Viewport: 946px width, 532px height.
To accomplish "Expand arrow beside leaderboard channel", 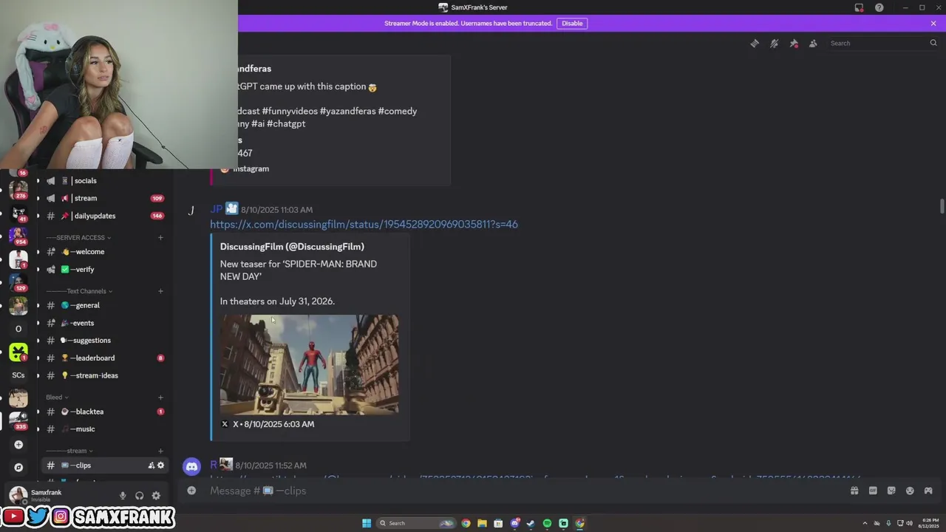I will click(x=38, y=358).
